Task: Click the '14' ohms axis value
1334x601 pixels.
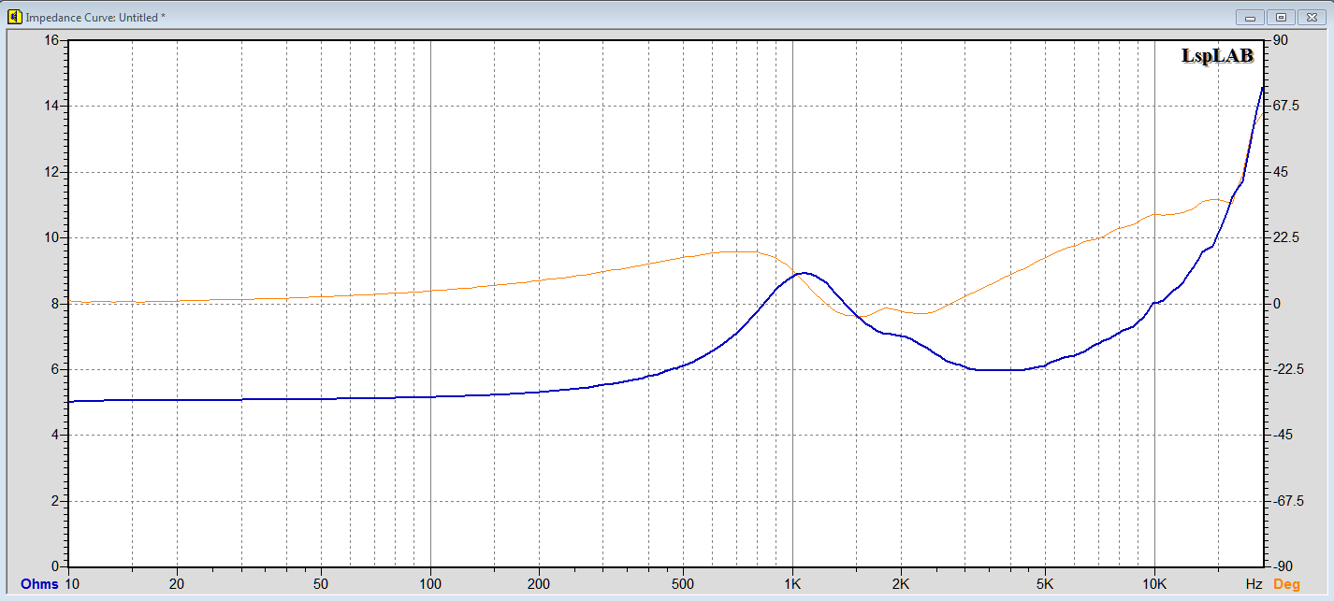Action: (x=51, y=107)
